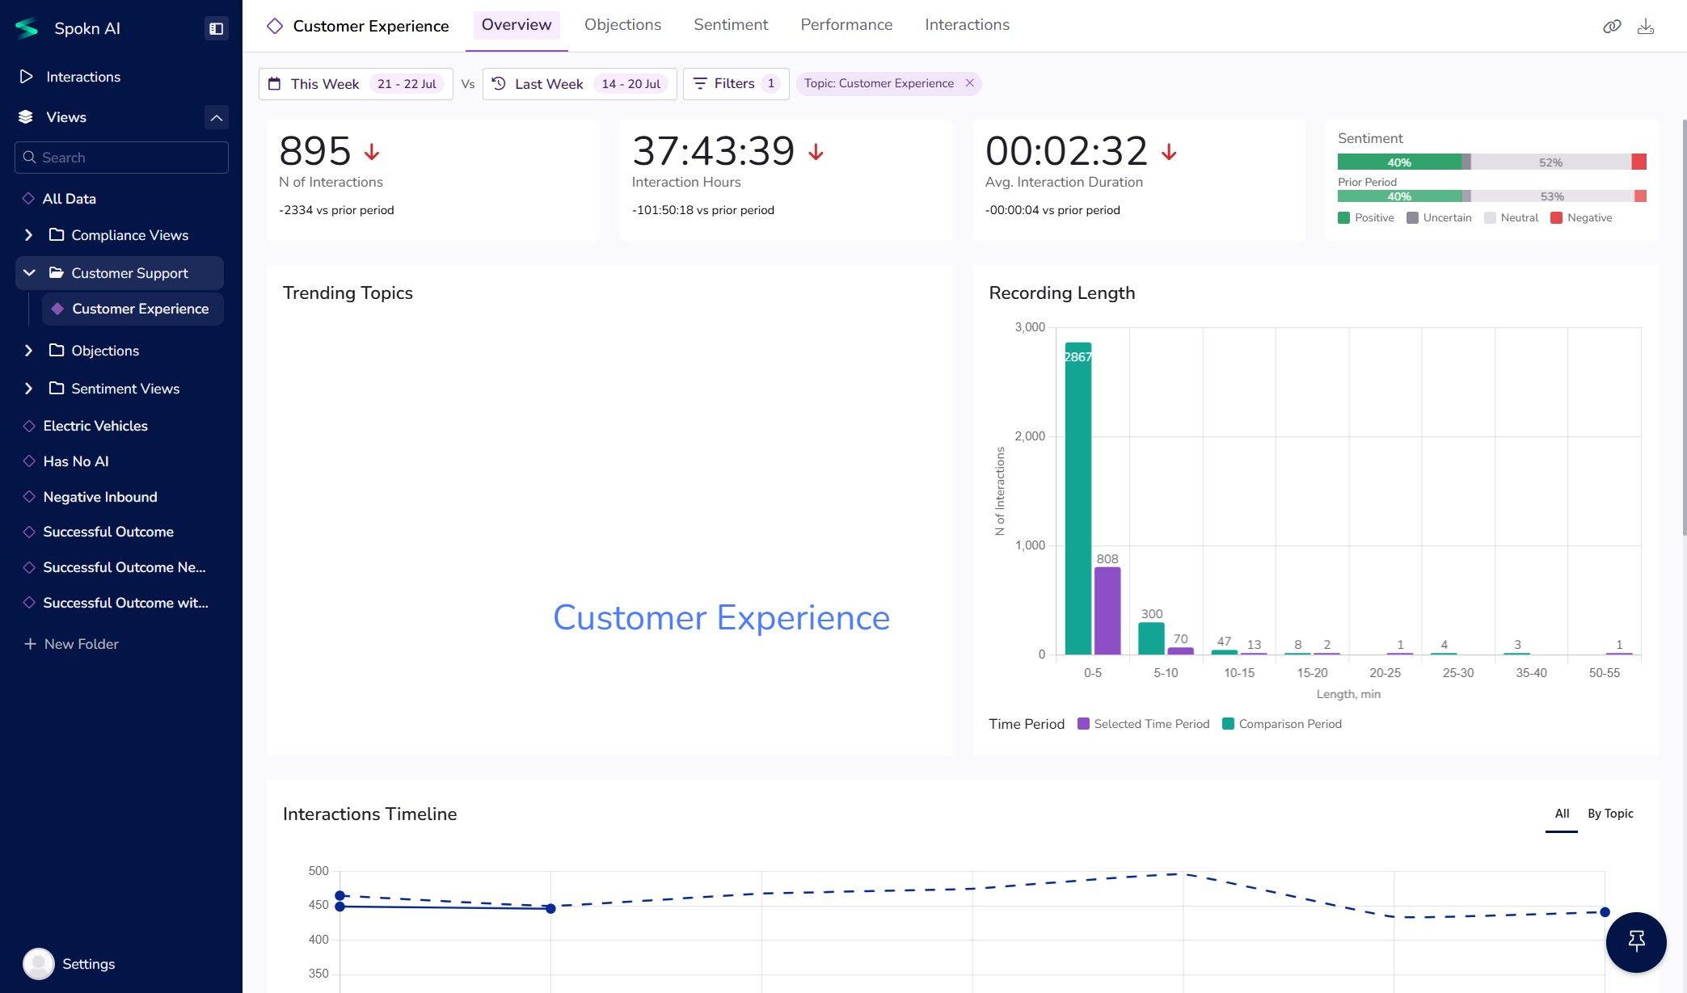Click the Spokn AI logo
The image size is (1687, 993).
[x=27, y=28]
